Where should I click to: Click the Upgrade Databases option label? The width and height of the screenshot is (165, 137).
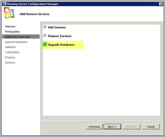click(x=61, y=45)
